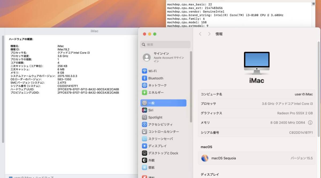The height and width of the screenshot is (178, 321).
Task: Click serial number C02DD14107F1 in 情報 pane
Action: point(301,132)
